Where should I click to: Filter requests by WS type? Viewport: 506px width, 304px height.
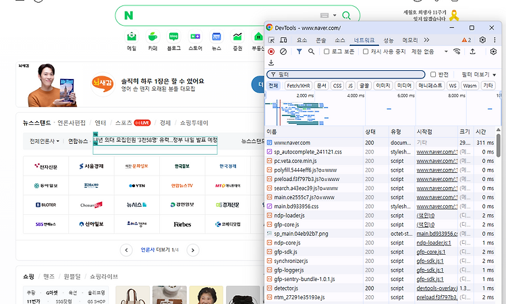453,86
